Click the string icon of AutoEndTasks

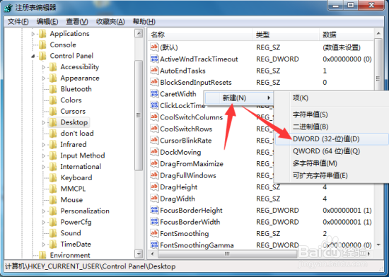click(x=154, y=71)
